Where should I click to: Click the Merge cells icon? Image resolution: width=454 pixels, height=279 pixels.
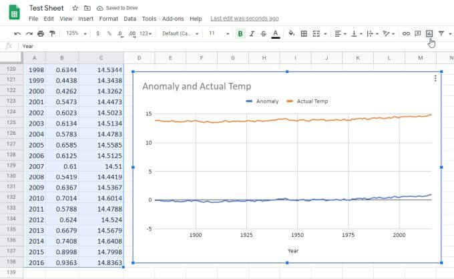[316, 33]
